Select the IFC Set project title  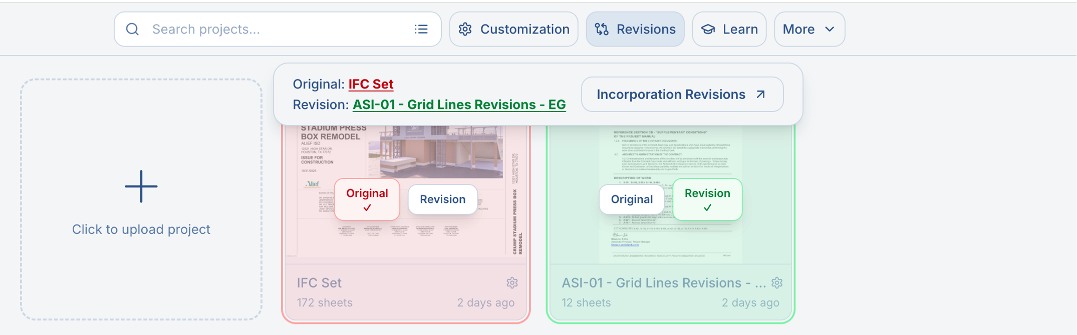point(319,283)
